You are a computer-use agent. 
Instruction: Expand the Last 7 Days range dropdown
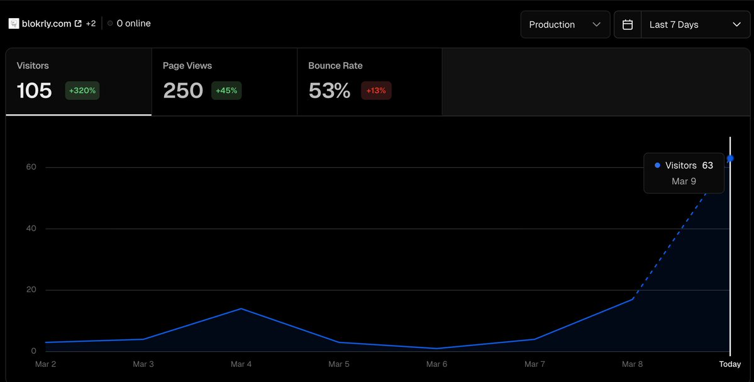(696, 25)
